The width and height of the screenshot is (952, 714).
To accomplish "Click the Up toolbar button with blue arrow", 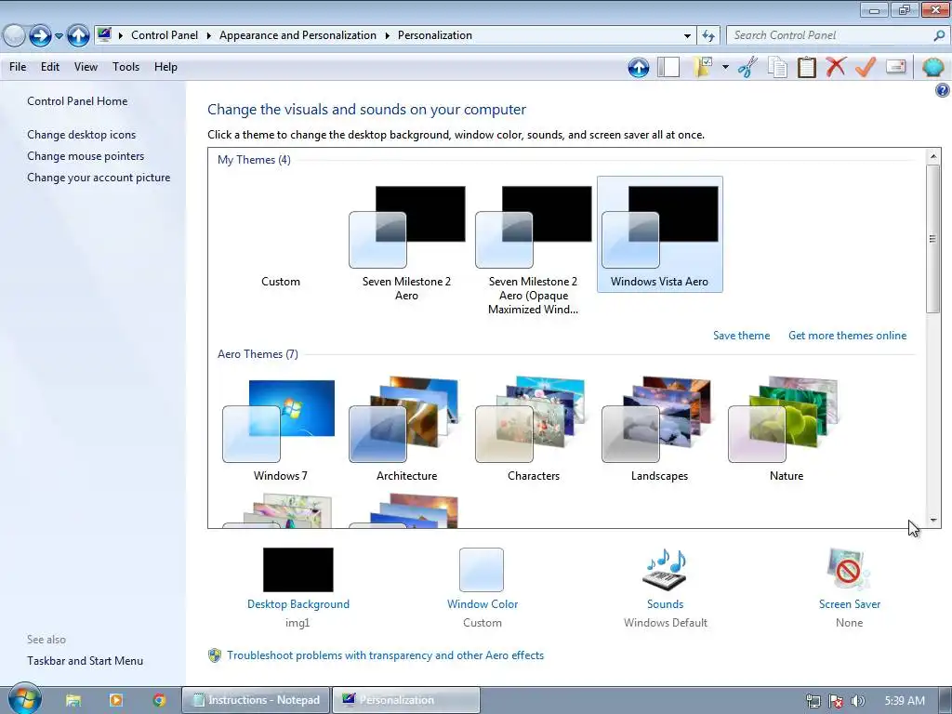I will 638,67.
